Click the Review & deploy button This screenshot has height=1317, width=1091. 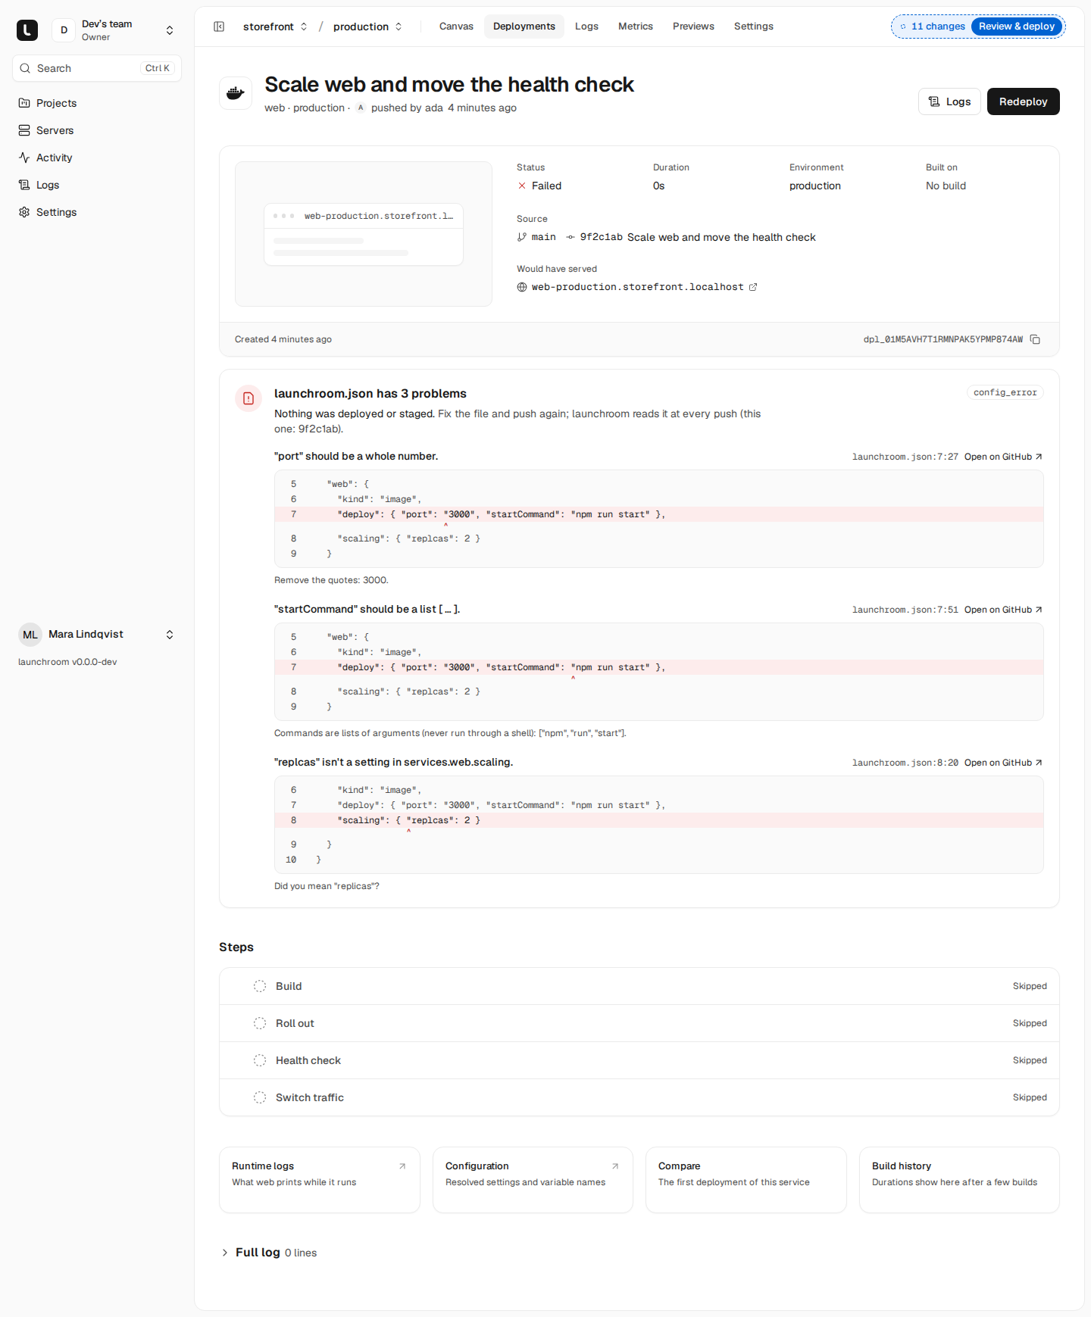1017,27
